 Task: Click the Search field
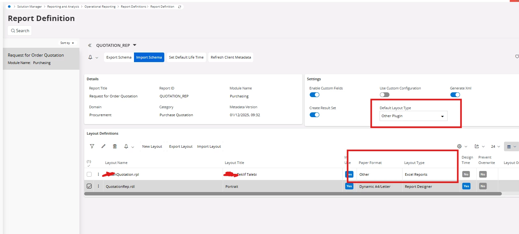tap(20, 31)
